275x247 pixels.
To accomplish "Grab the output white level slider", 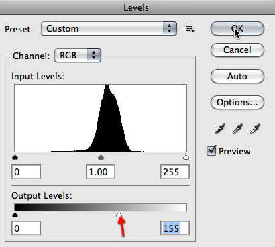I will pos(119,215).
